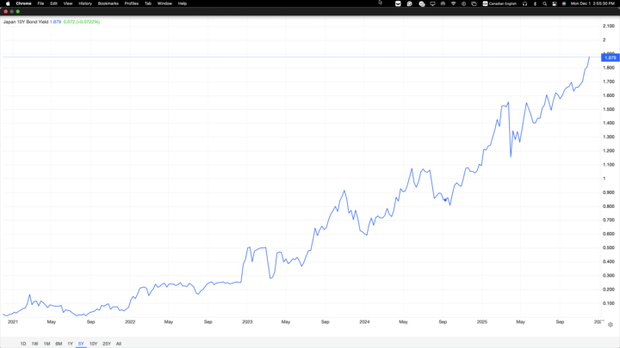Click the 2023 x-axis label
The width and height of the screenshot is (620, 348).
click(x=247, y=322)
